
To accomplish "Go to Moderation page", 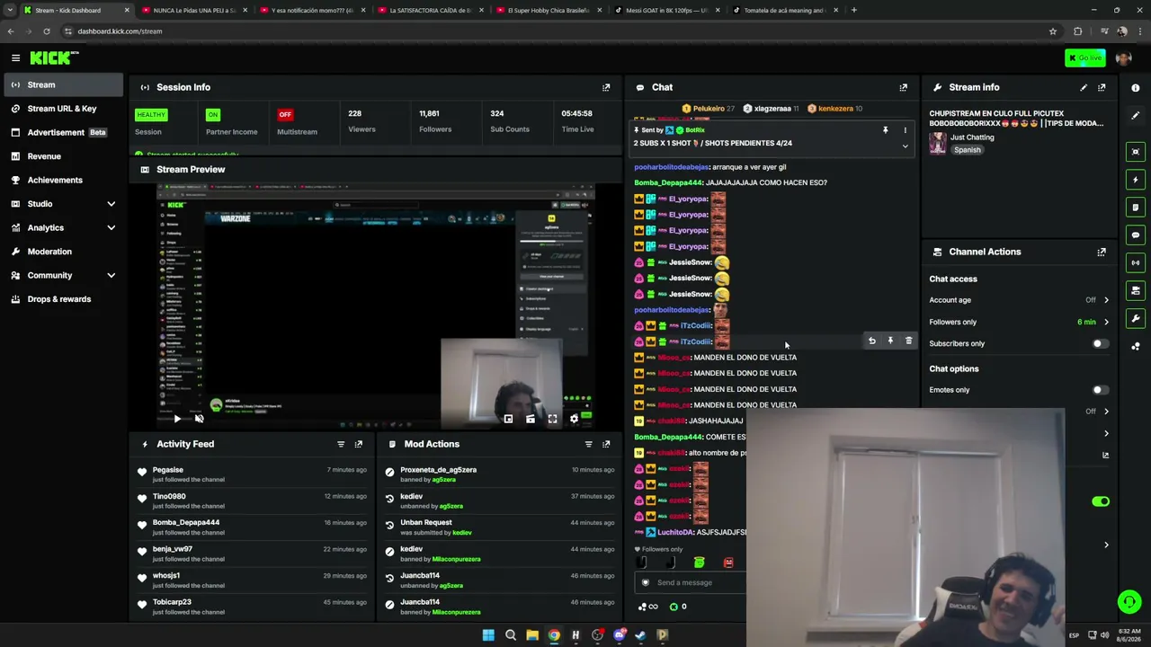I will [x=62, y=252].
